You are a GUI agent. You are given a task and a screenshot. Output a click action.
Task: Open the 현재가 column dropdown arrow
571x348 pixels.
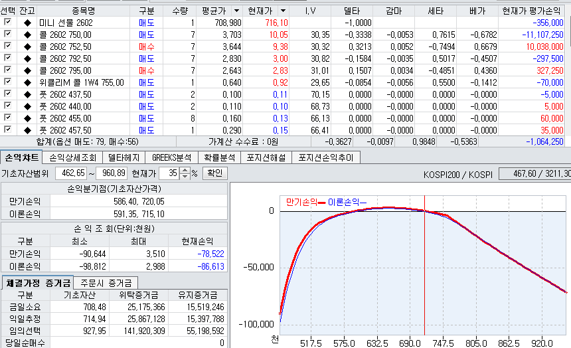point(284,11)
